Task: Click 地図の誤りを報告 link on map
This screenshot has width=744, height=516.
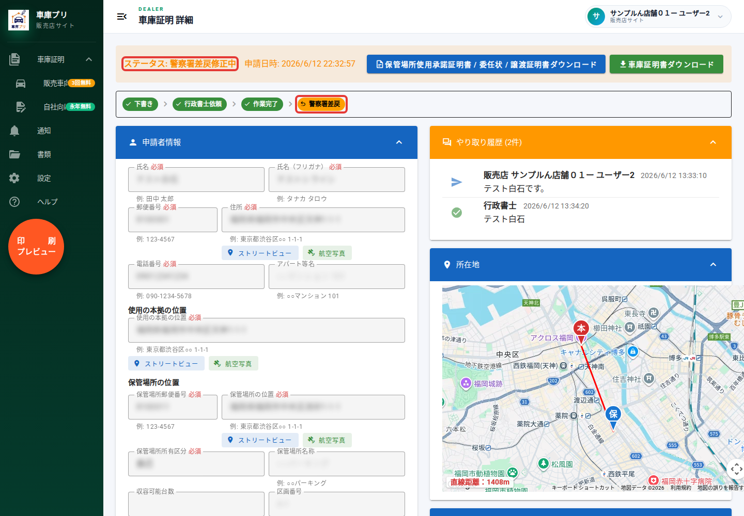Action: [x=720, y=488]
